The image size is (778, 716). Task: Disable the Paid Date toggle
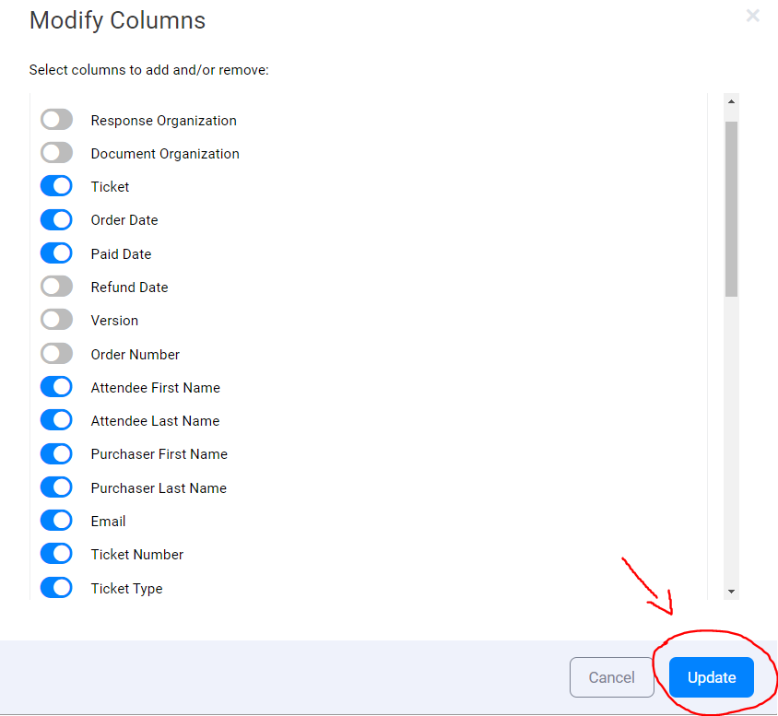[56, 252]
